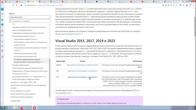Open the Opera main menu logo
Viewport: 196px width, 110px height.
[x=2, y=2]
